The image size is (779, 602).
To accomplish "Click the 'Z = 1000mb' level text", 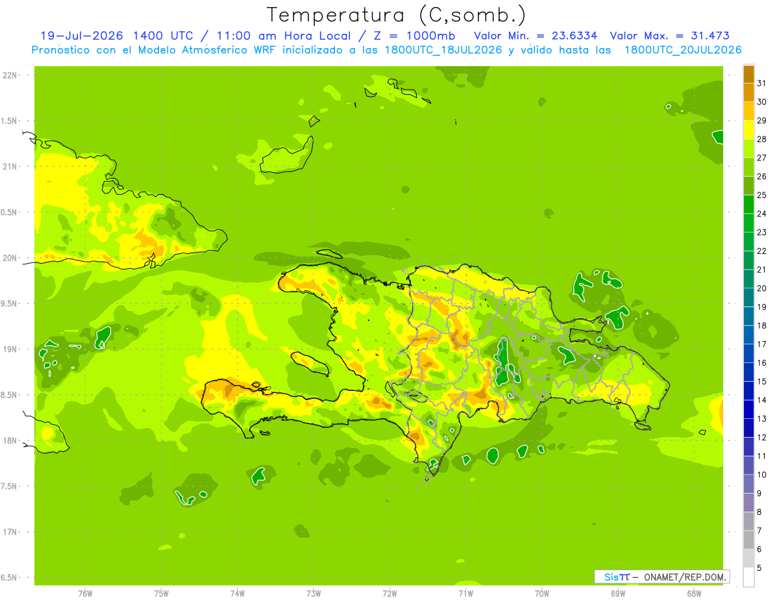I will click(x=415, y=36).
